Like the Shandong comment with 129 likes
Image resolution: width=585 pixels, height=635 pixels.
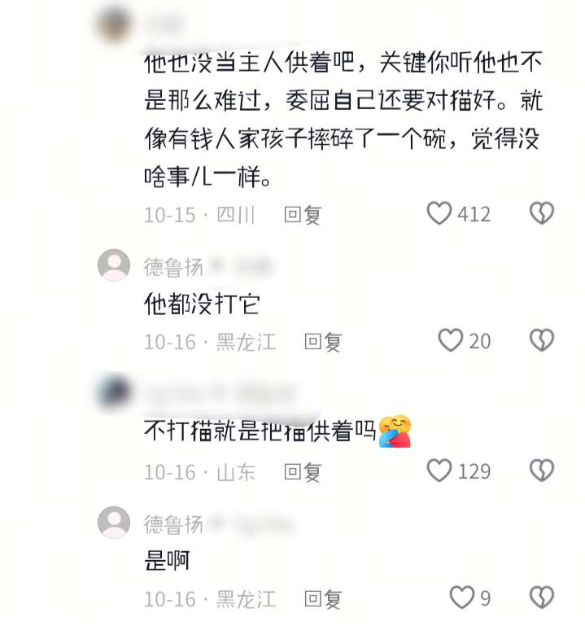coord(439,471)
